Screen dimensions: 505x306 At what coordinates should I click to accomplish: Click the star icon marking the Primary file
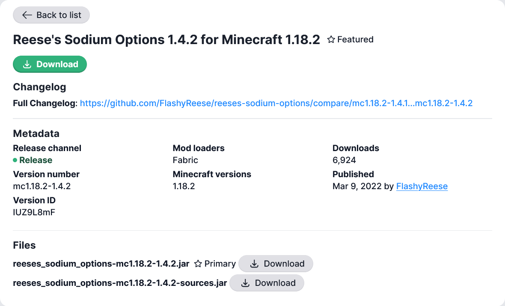pyautogui.click(x=198, y=264)
